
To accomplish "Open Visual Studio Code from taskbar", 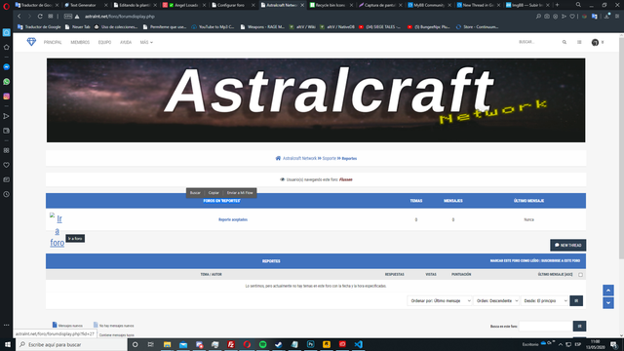I will pos(358,344).
